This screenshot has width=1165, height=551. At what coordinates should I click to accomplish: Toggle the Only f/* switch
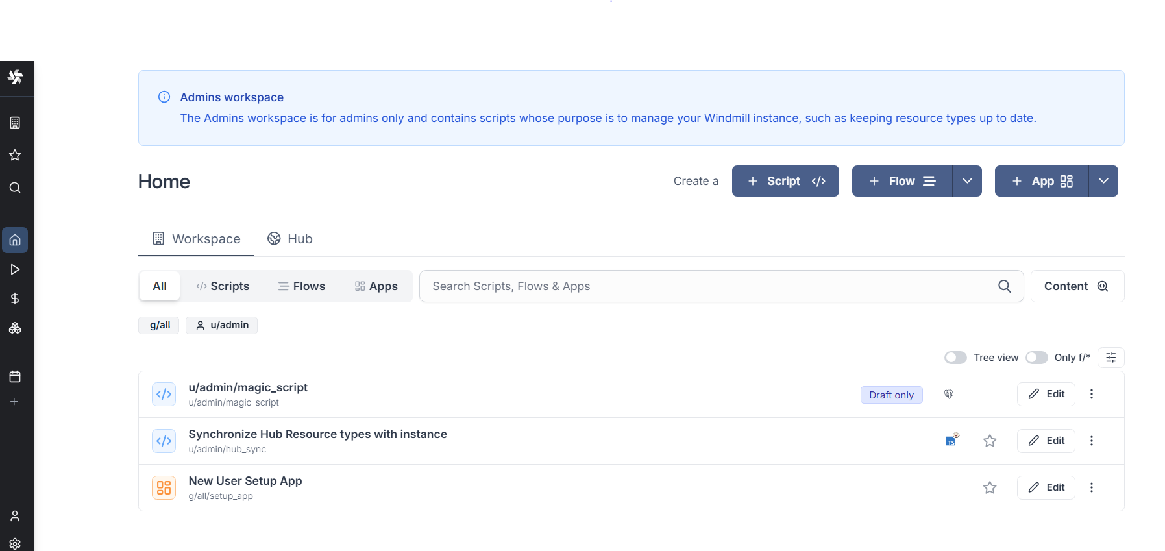click(1036, 358)
